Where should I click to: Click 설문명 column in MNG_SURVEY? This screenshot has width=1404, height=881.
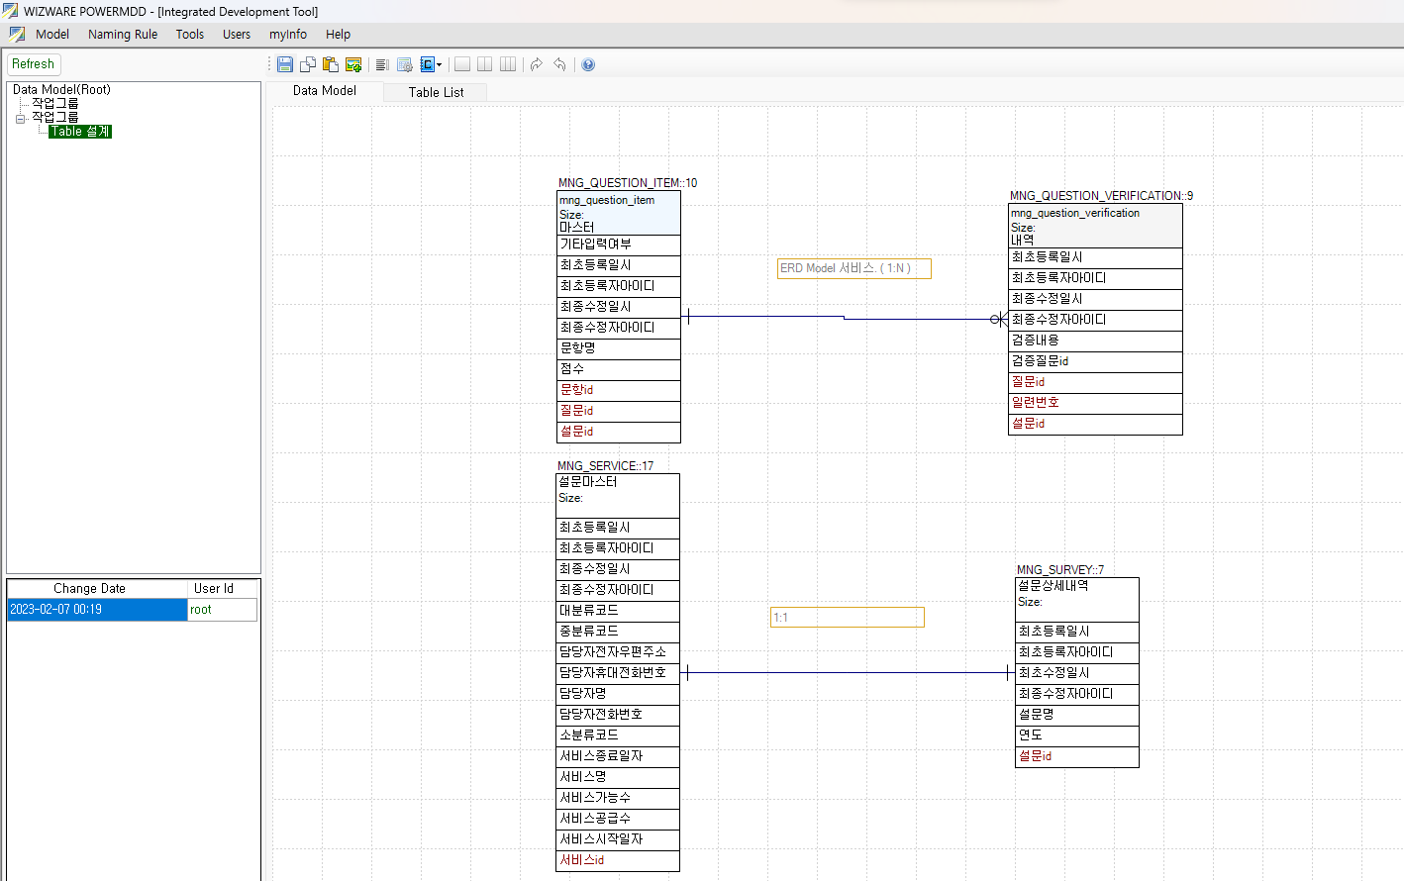point(1077,715)
